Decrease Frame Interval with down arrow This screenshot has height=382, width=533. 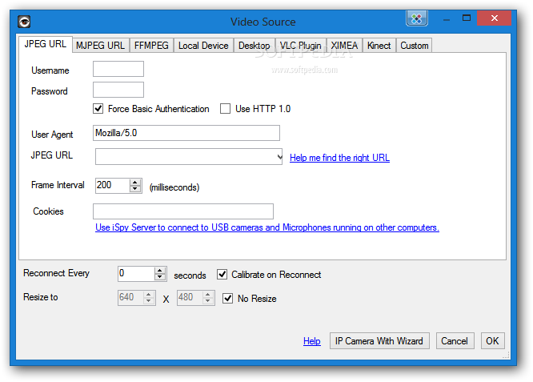coord(135,189)
